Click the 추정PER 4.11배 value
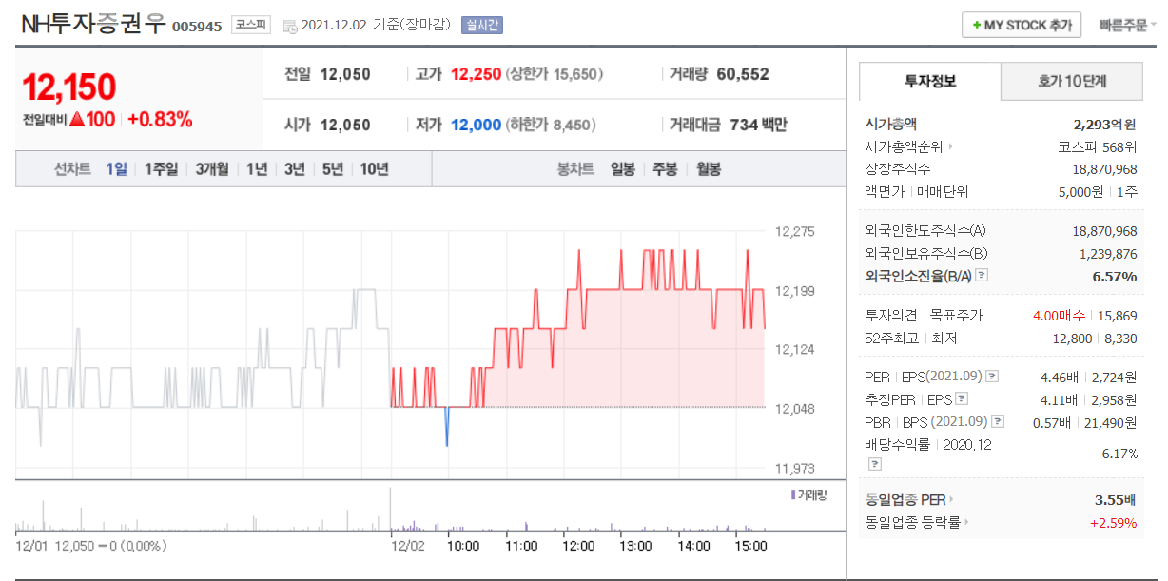Image resolution: width=1168 pixels, height=581 pixels. point(1059,399)
